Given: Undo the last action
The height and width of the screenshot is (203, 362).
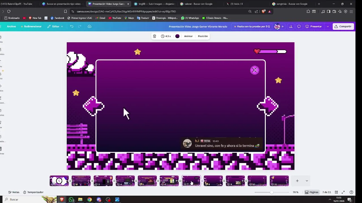Looking at the screenshot, I should coord(72,27).
